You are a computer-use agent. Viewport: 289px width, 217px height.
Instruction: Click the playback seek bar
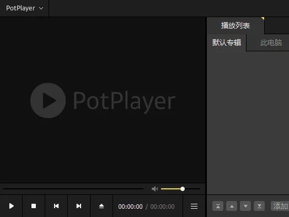(x=73, y=189)
